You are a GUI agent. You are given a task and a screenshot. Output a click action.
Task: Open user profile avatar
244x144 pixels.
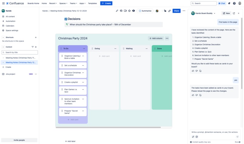pos(240,3)
